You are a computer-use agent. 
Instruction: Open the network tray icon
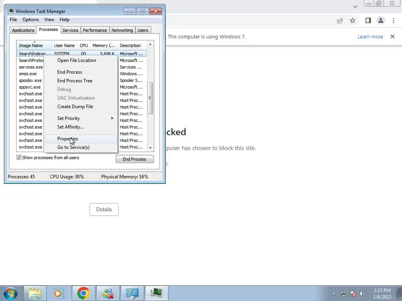(x=343, y=294)
